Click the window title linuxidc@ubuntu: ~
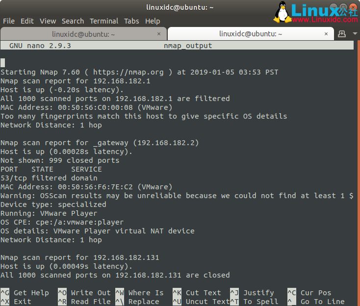360x306 pixels. 180,7
